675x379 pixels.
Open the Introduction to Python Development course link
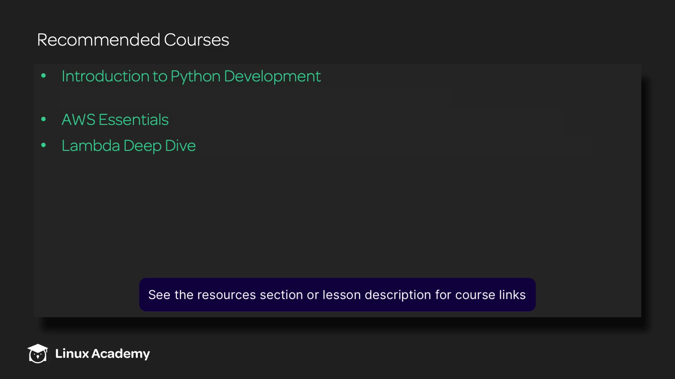191,76
